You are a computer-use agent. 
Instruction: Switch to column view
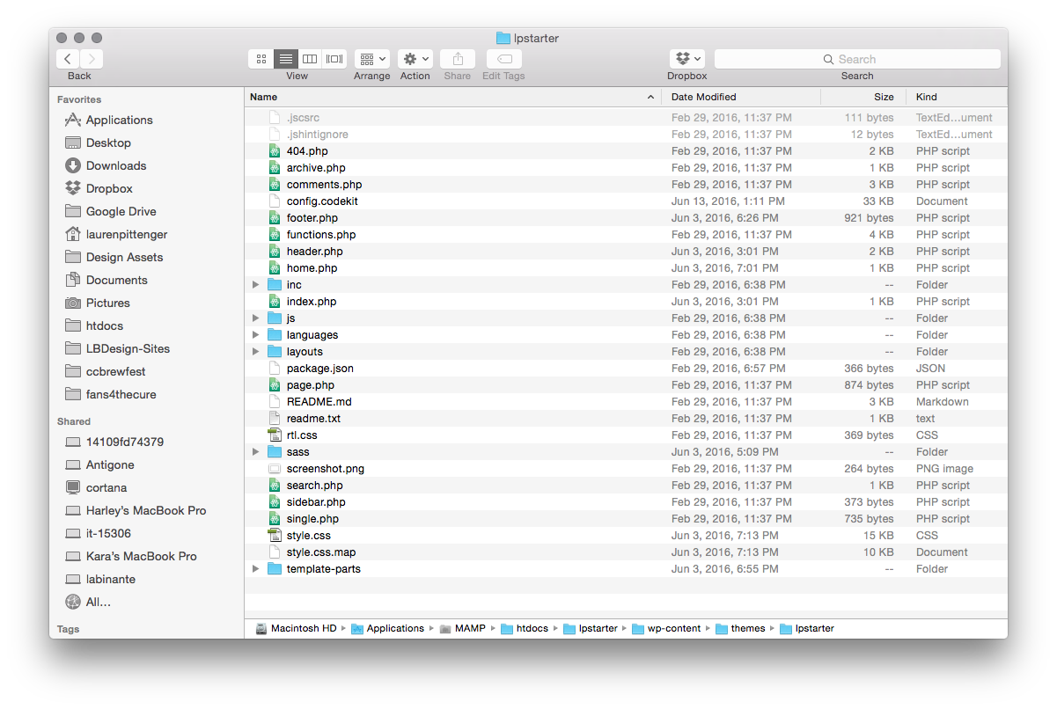coord(310,59)
